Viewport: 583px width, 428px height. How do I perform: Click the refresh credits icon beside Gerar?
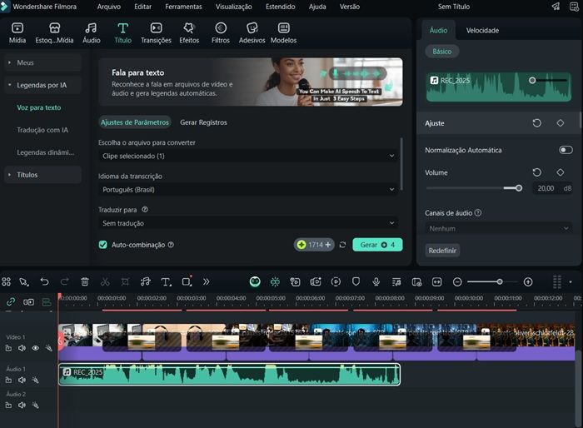coord(342,245)
